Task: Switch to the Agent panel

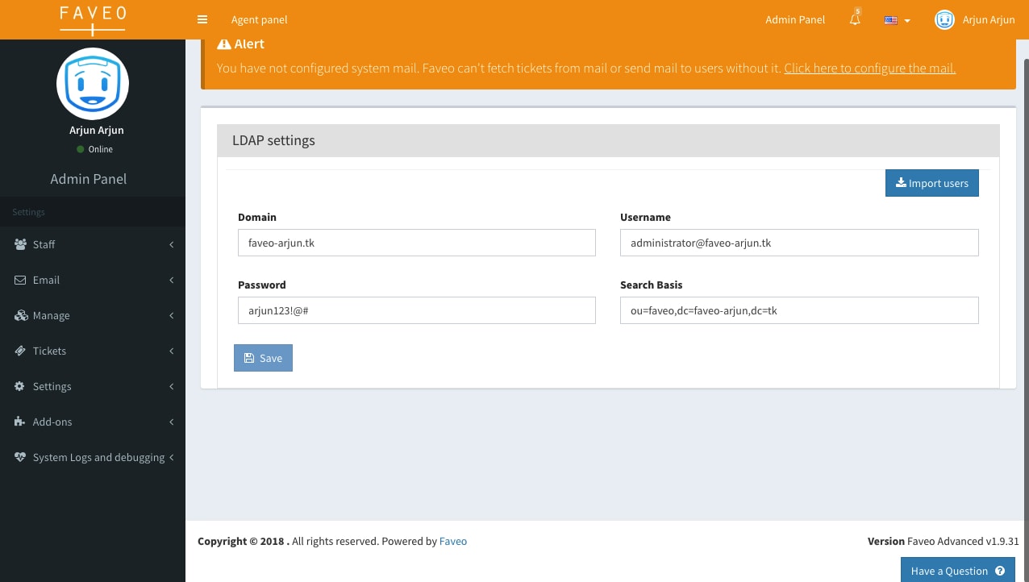Action: click(x=259, y=19)
